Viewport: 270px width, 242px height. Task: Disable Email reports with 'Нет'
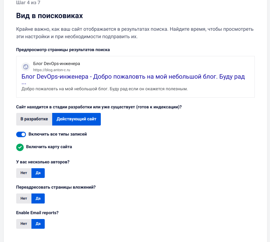point(24,224)
